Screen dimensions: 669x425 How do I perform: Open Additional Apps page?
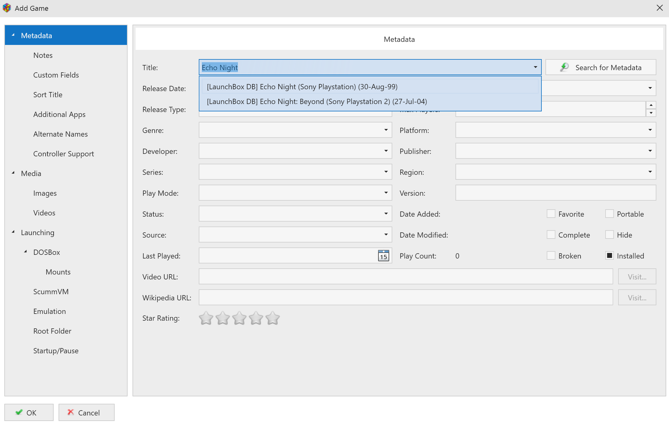pos(59,114)
